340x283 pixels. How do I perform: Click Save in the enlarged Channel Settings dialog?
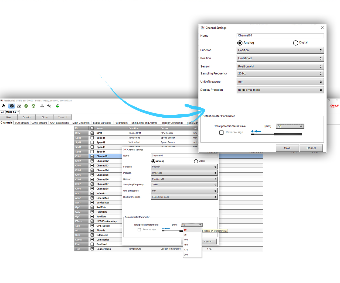287,148
